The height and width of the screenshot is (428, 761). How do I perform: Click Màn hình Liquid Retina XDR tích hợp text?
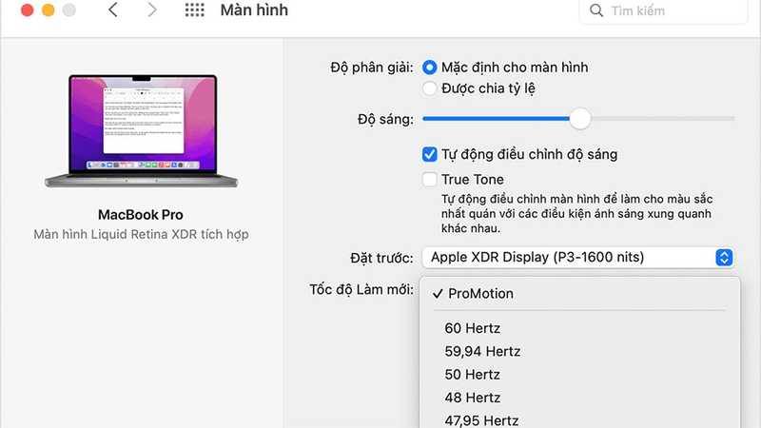point(141,234)
